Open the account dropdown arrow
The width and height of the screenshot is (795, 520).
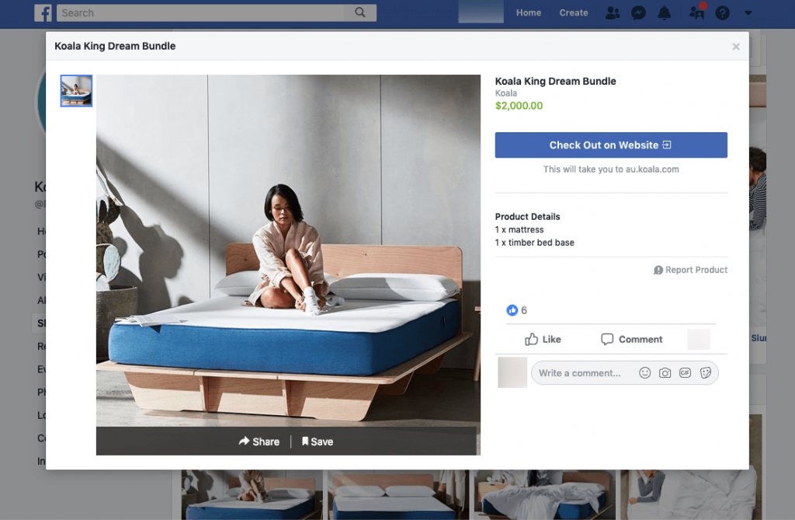click(748, 12)
